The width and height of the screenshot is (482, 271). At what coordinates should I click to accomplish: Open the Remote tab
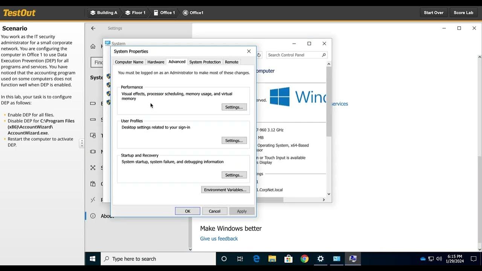[232, 62]
